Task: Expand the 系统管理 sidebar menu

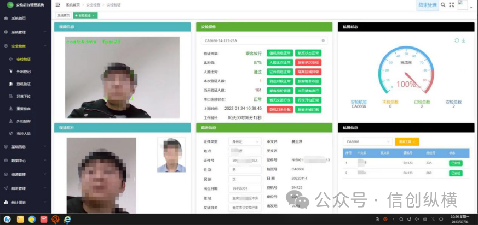Action: (x=26, y=32)
